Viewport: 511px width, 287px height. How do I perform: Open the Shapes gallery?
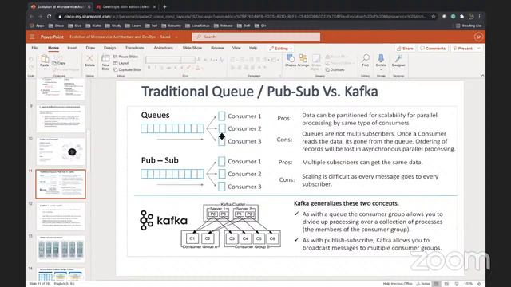[x=291, y=58]
